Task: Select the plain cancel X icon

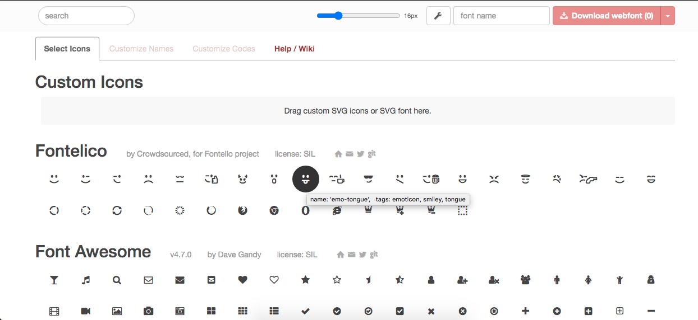Action: click(x=431, y=311)
